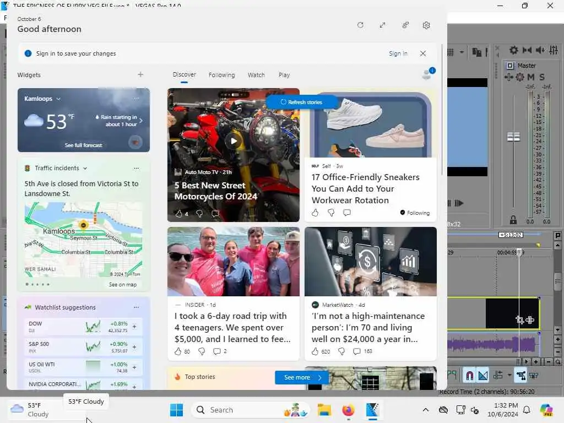Like the sneakers article with thumbs up
564x423 pixels.
pyautogui.click(x=315, y=213)
